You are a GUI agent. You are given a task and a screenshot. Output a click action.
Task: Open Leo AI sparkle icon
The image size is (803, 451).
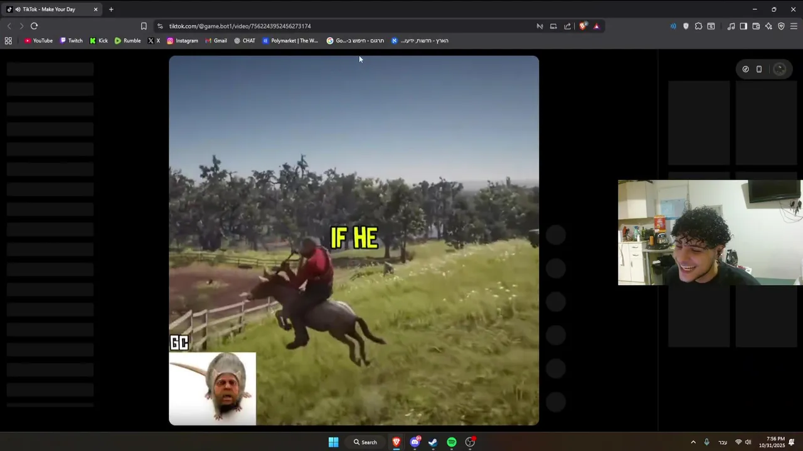coord(768,26)
